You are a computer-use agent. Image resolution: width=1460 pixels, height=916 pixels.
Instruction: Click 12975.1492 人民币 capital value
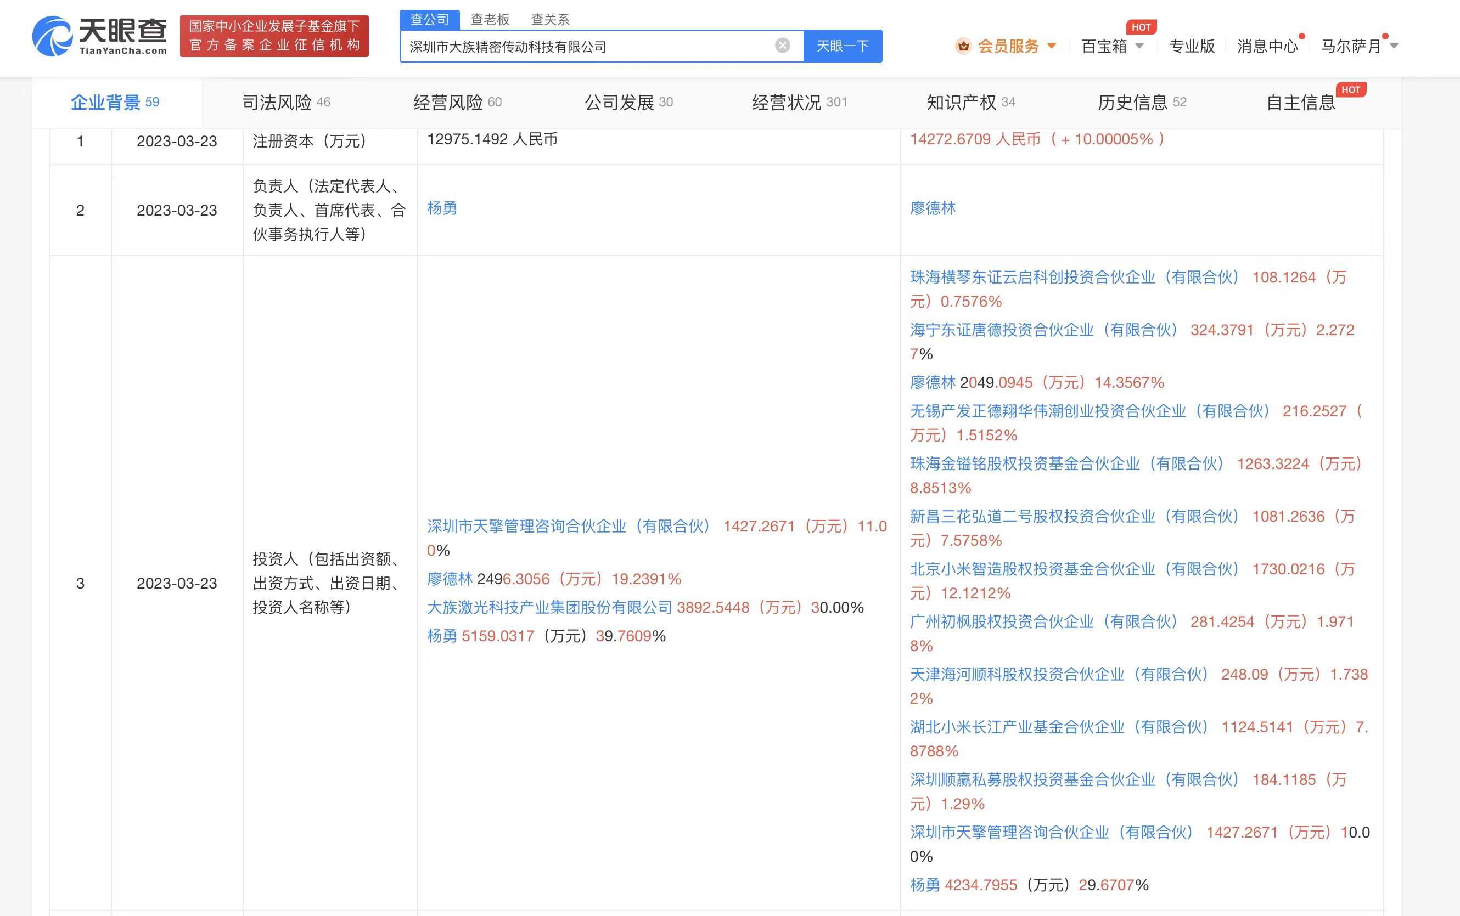492,139
